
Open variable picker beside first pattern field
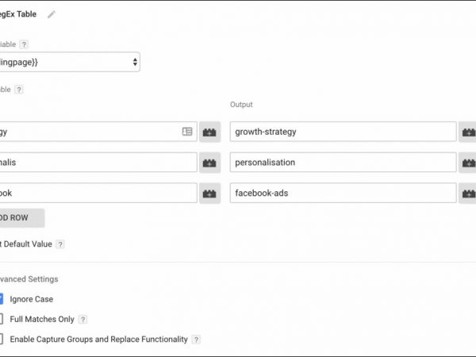[x=210, y=132]
